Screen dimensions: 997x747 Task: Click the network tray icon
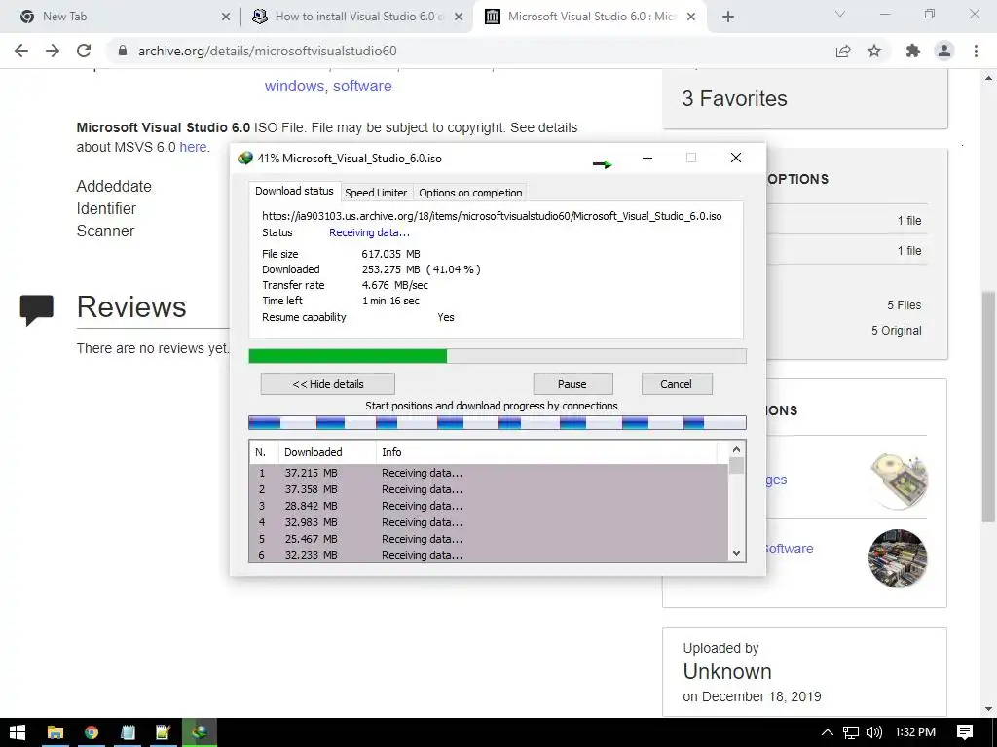tap(850, 732)
